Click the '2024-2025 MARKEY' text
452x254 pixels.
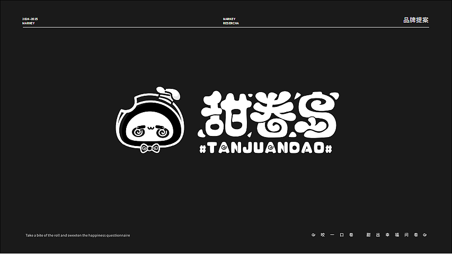tap(30, 21)
